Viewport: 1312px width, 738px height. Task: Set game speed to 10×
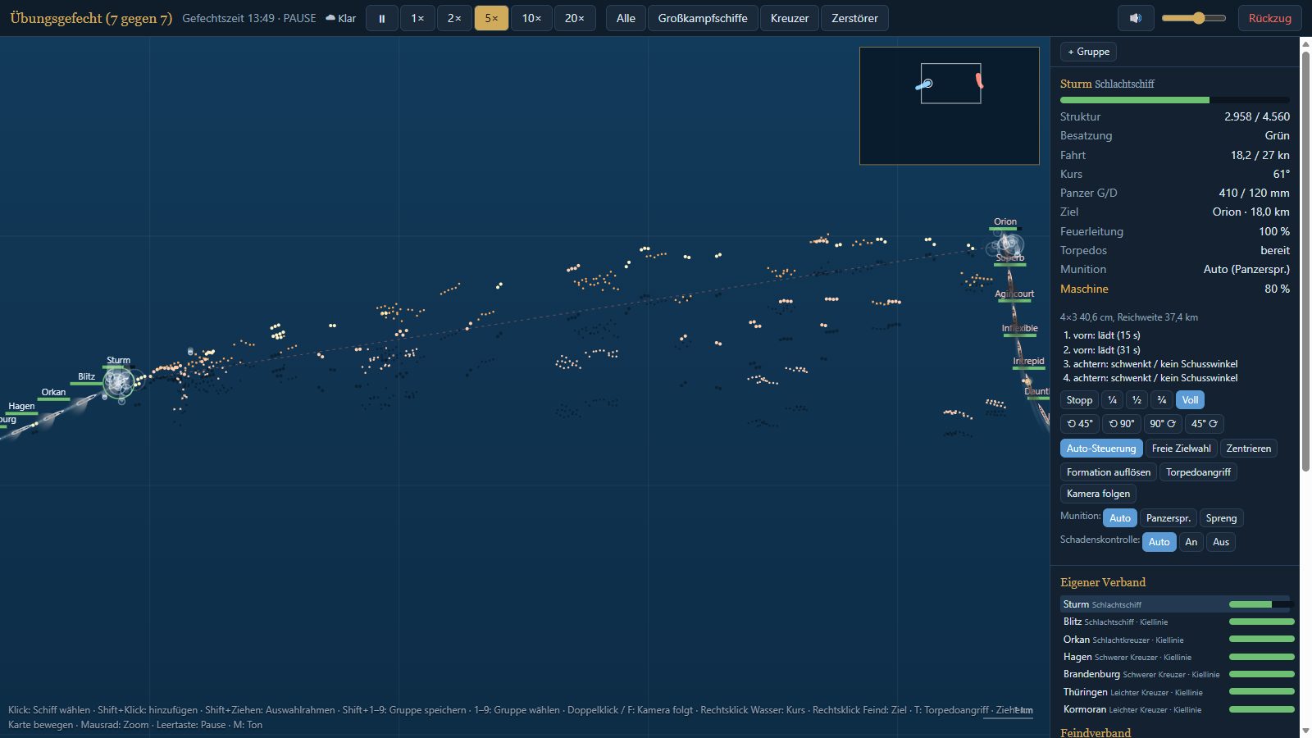pos(531,18)
